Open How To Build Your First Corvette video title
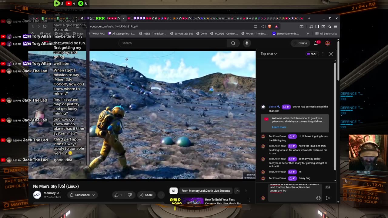The width and height of the screenshot is (388, 218). pos(223,202)
